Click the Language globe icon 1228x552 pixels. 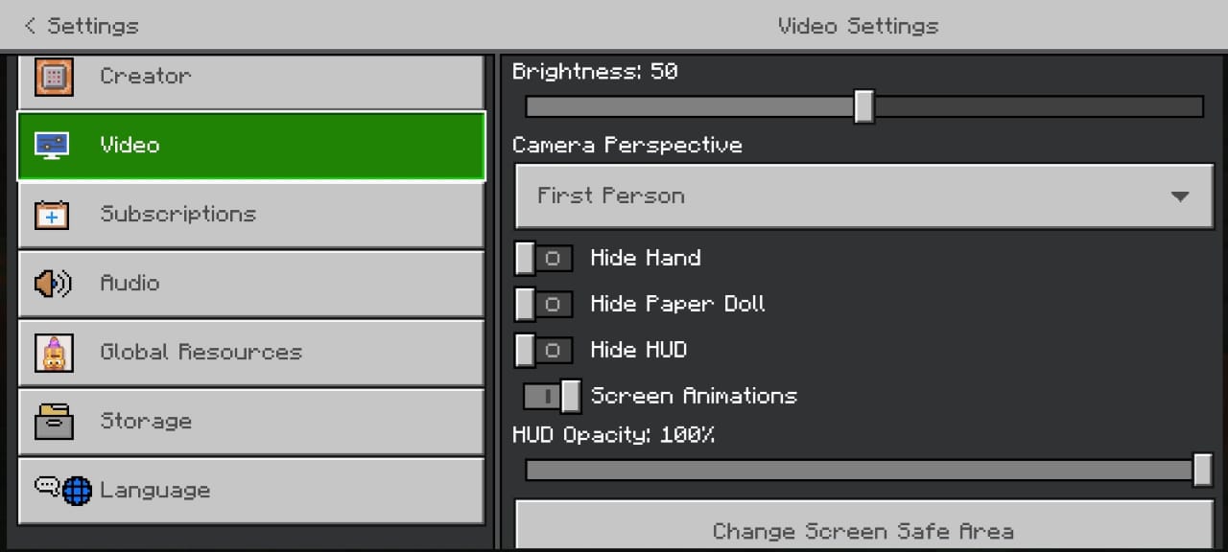click(77, 491)
